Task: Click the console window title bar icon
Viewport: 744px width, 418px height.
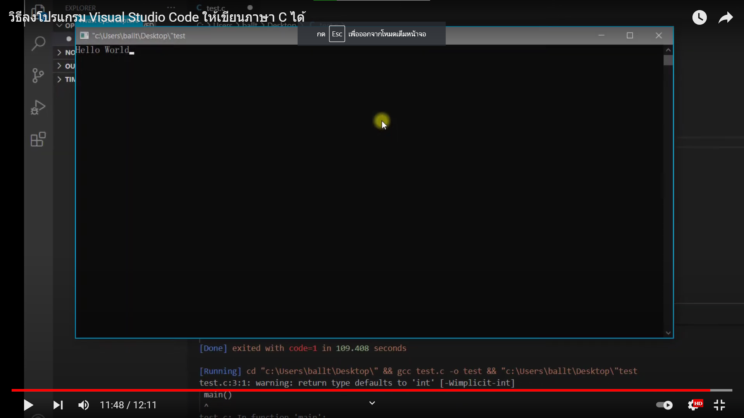Action: [x=84, y=36]
